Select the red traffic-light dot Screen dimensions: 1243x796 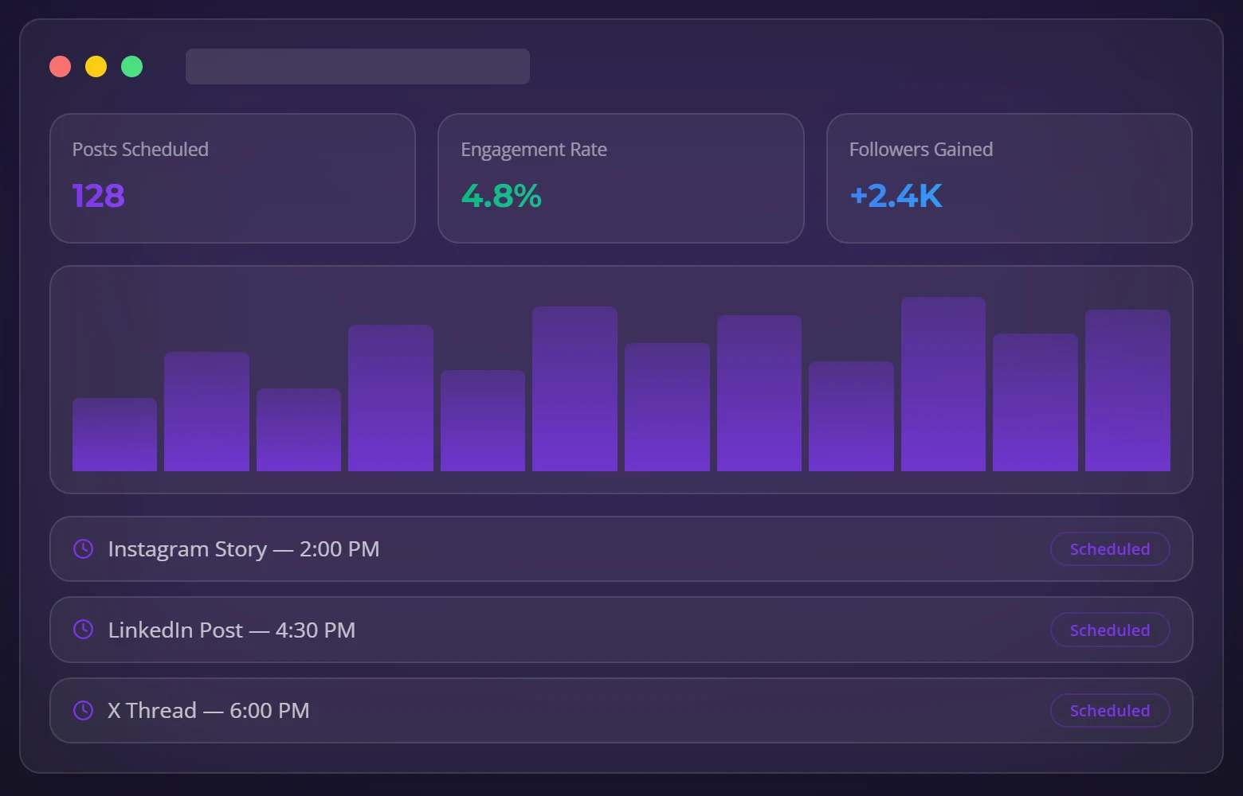point(60,66)
